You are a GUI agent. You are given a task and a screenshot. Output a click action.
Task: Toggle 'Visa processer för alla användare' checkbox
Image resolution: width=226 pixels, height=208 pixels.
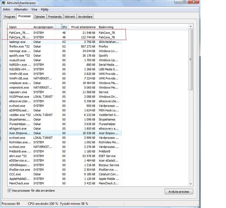[9, 190]
